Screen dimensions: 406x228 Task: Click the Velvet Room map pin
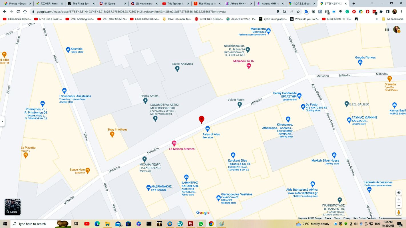240,105
